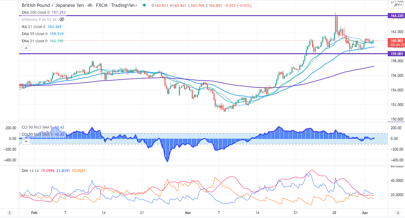This screenshot has width=405, height=218.
Task: Click the Feb date on time axis
Action: (34, 213)
